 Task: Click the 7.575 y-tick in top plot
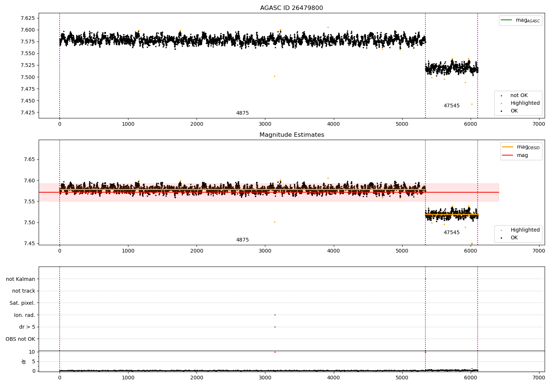pos(28,42)
